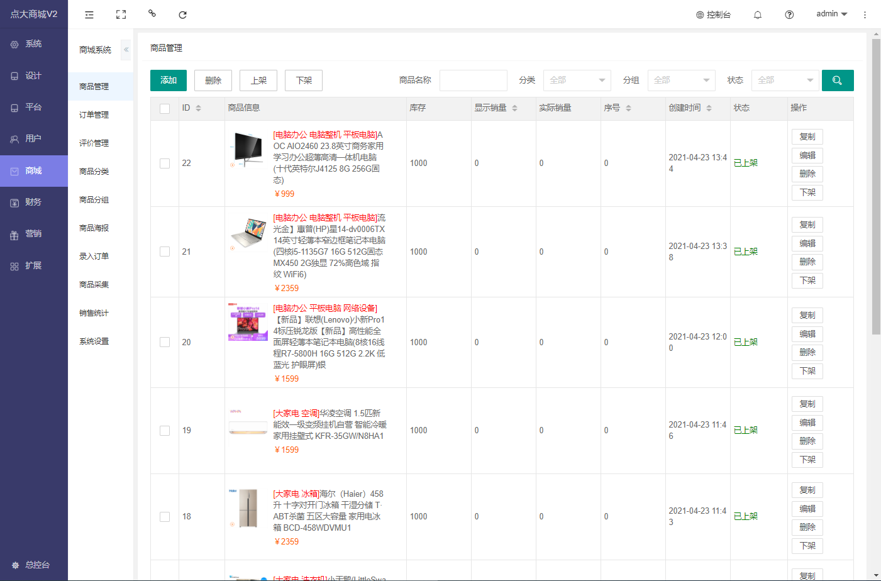881x581 pixels.
Task: Tick the checkbox for product ID 19
Action: (165, 431)
